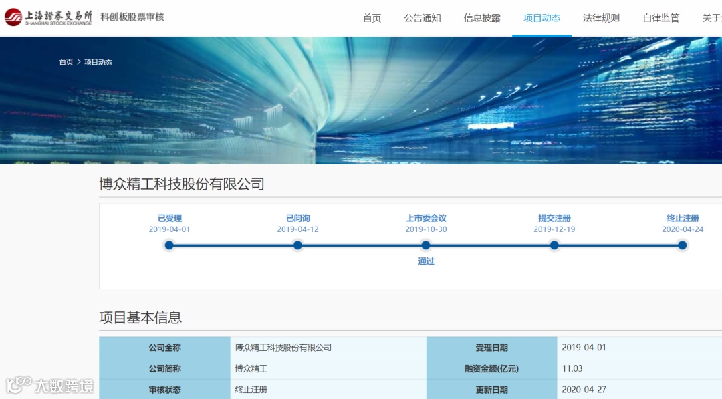Select the 已受理 stage label
Screen dimensions: 722x399
pos(169,218)
